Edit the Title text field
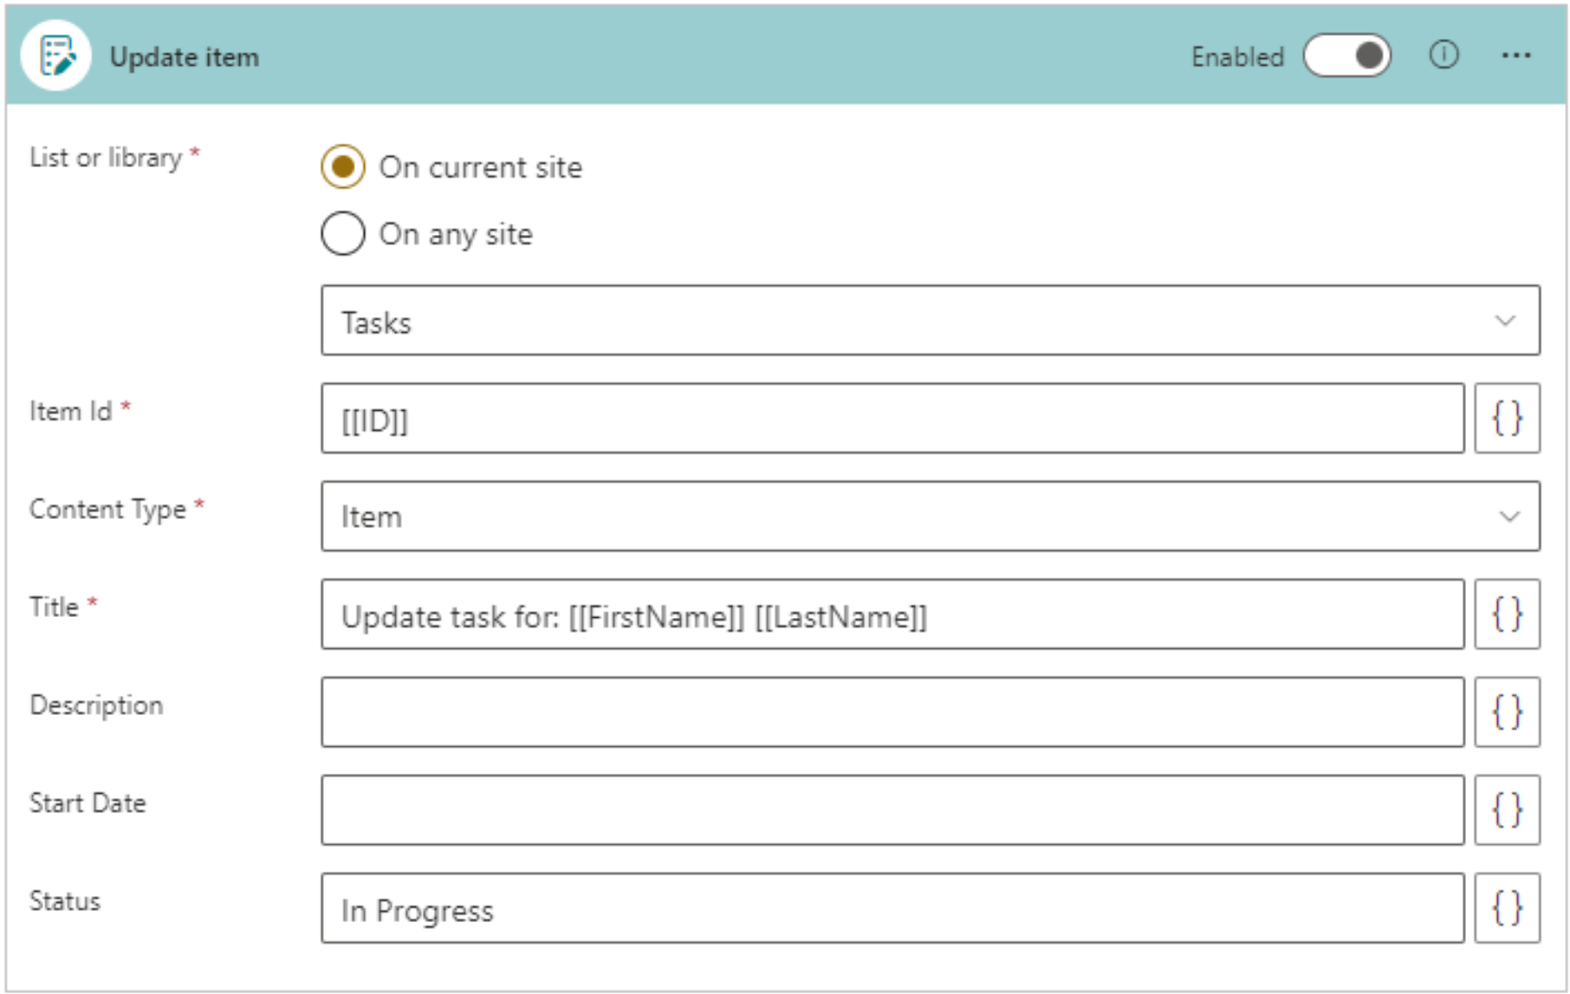The image size is (1570, 994). (892, 614)
